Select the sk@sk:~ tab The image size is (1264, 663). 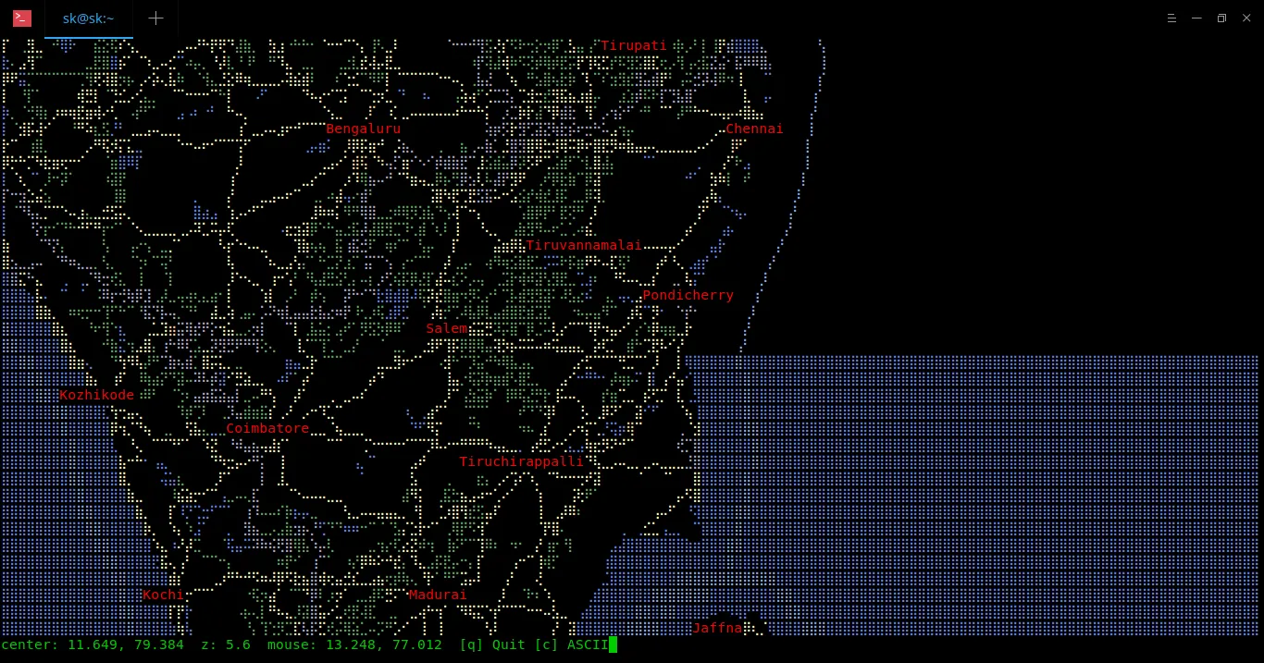[89, 18]
